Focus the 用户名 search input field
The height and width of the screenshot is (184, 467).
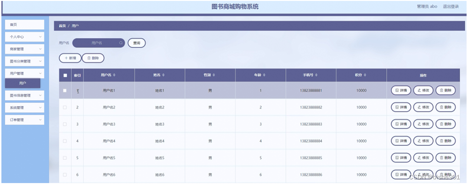(98, 43)
